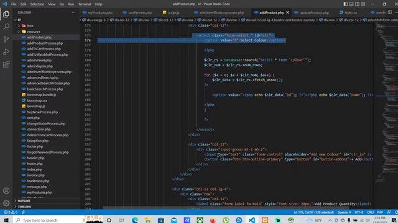Click the Split Editor Right icon
398x223 pixels.
point(390,12)
